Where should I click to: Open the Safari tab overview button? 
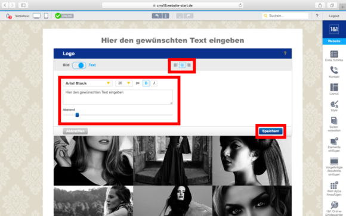coord(332,5)
